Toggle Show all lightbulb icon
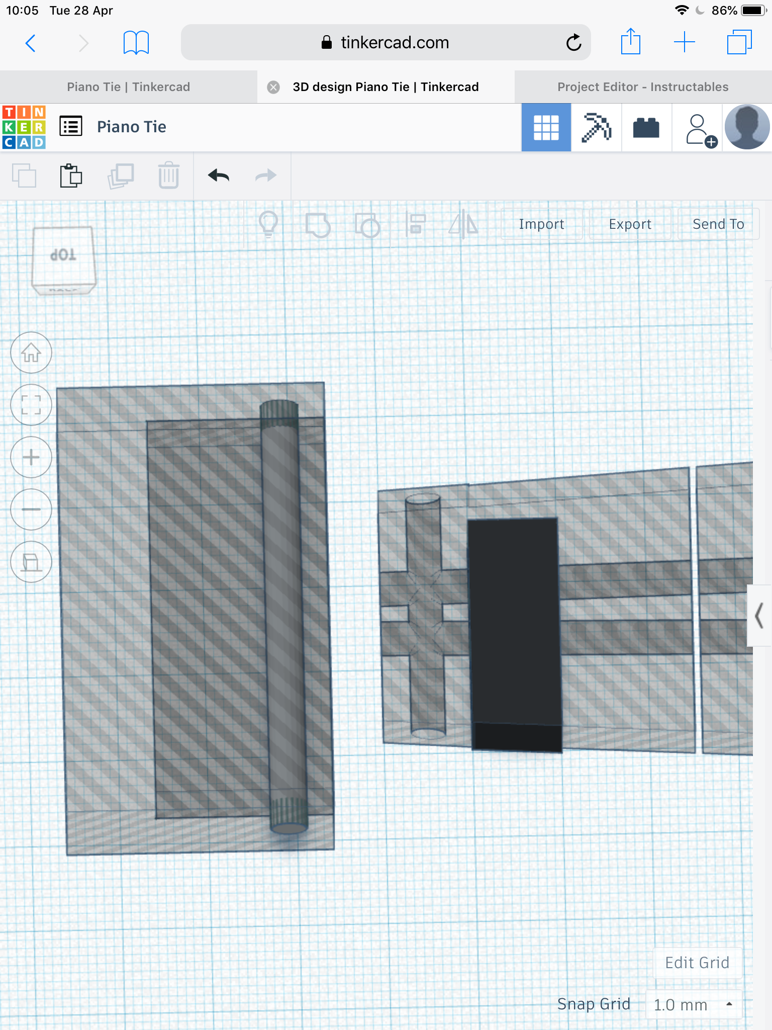 pos(268,224)
